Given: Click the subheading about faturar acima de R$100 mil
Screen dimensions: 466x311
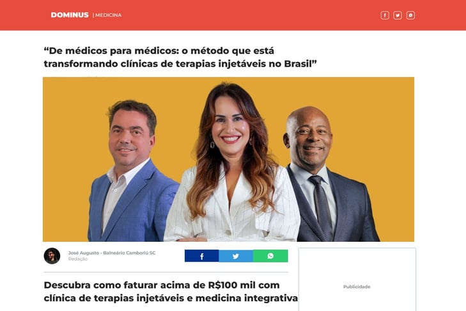Looking at the screenshot, I should click(171, 291).
